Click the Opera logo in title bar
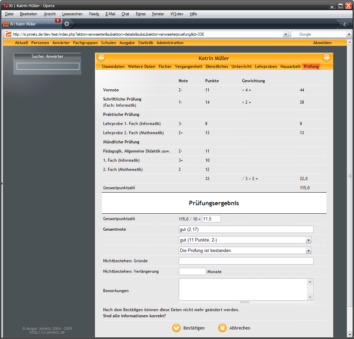 [x=5, y=5]
